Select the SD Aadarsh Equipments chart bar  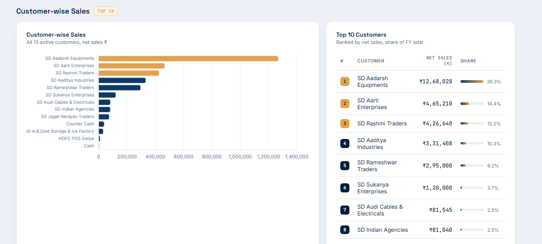(x=189, y=58)
